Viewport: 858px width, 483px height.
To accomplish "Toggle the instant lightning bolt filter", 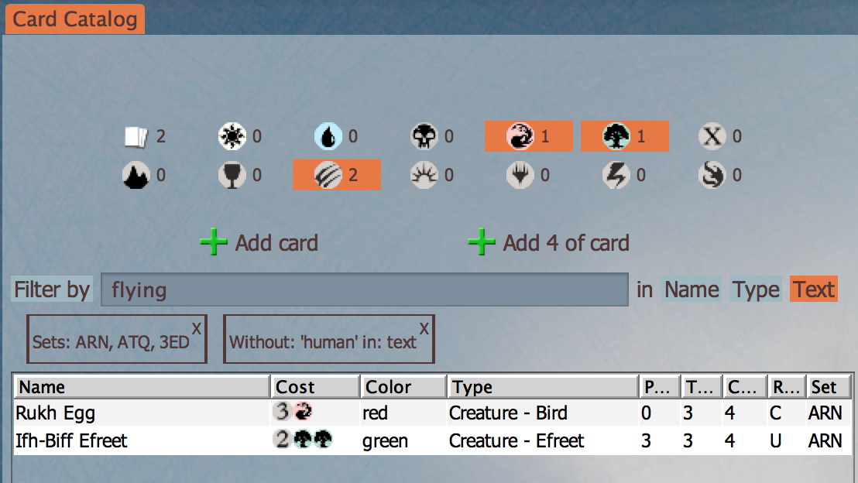I will [616, 176].
